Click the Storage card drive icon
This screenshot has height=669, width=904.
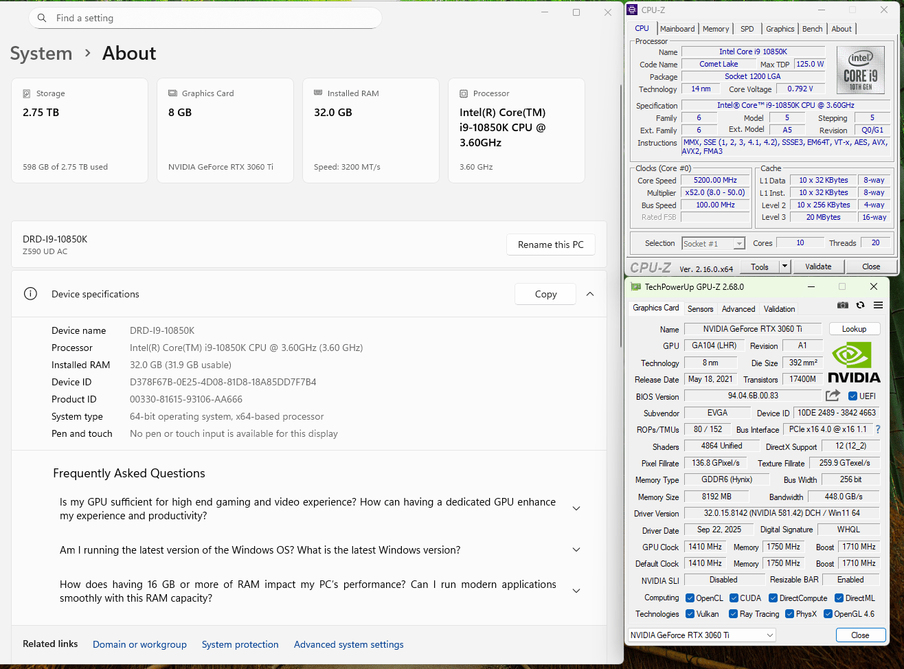coord(27,93)
